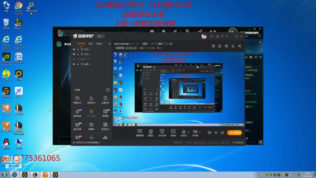316x178 pixels.
Task: Toggle visibility of 文本 2 layer
Action: (x=74, y=49)
